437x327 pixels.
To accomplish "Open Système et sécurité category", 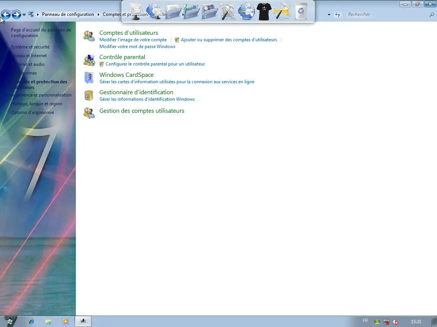I will coord(30,47).
